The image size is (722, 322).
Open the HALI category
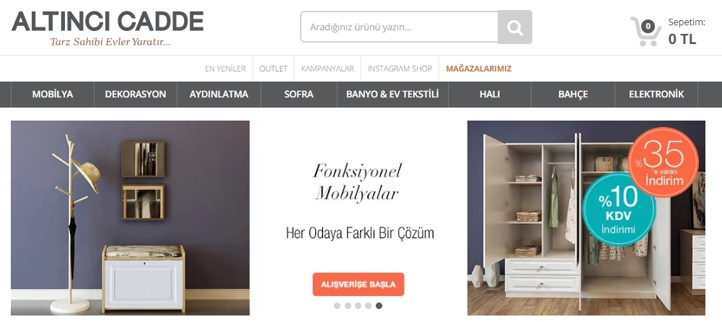coord(490,95)
